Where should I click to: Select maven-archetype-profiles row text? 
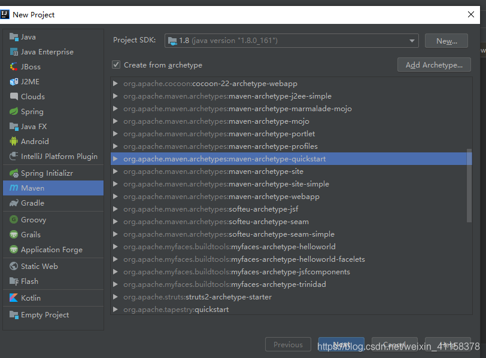pyautogui.click(x=220, y=146)
